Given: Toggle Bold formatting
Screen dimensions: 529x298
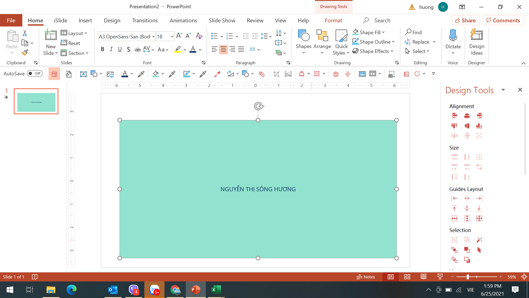Looking at the screenshot, I should [x=102, y=49].
